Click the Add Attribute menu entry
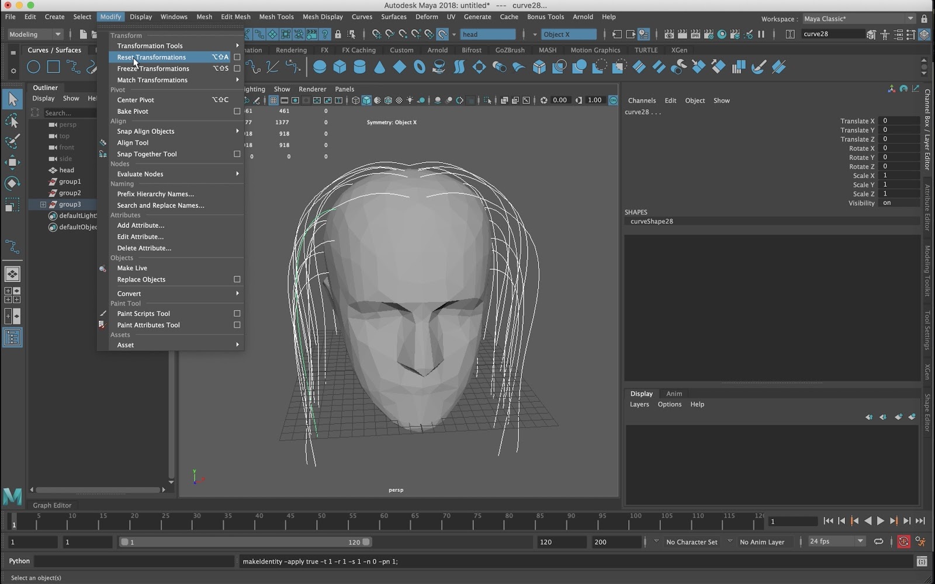 140,225
